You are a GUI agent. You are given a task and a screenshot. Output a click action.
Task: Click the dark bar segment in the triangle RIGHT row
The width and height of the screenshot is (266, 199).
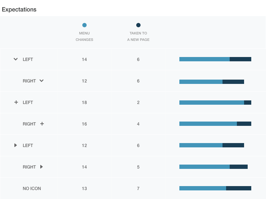[239, 167]
